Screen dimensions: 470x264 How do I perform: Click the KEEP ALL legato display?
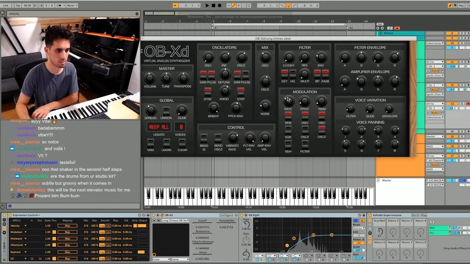(159, 127)
